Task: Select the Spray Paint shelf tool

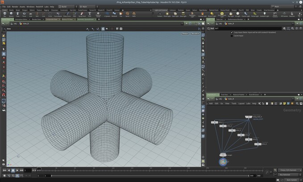Action: point(82,14)
